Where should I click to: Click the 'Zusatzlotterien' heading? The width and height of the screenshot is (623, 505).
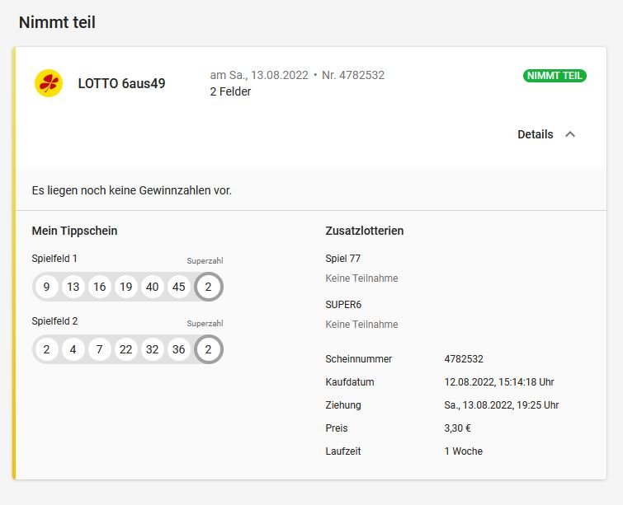[x=365, y=231]
